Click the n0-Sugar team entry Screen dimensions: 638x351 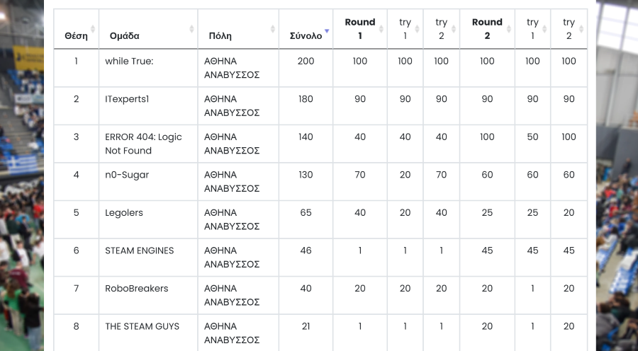point(127,175)
